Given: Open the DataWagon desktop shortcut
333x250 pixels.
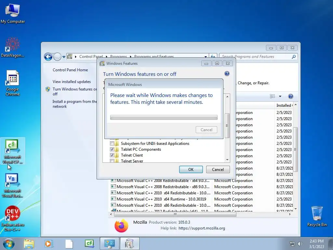Looking at the screenshot, I should 13,47.
